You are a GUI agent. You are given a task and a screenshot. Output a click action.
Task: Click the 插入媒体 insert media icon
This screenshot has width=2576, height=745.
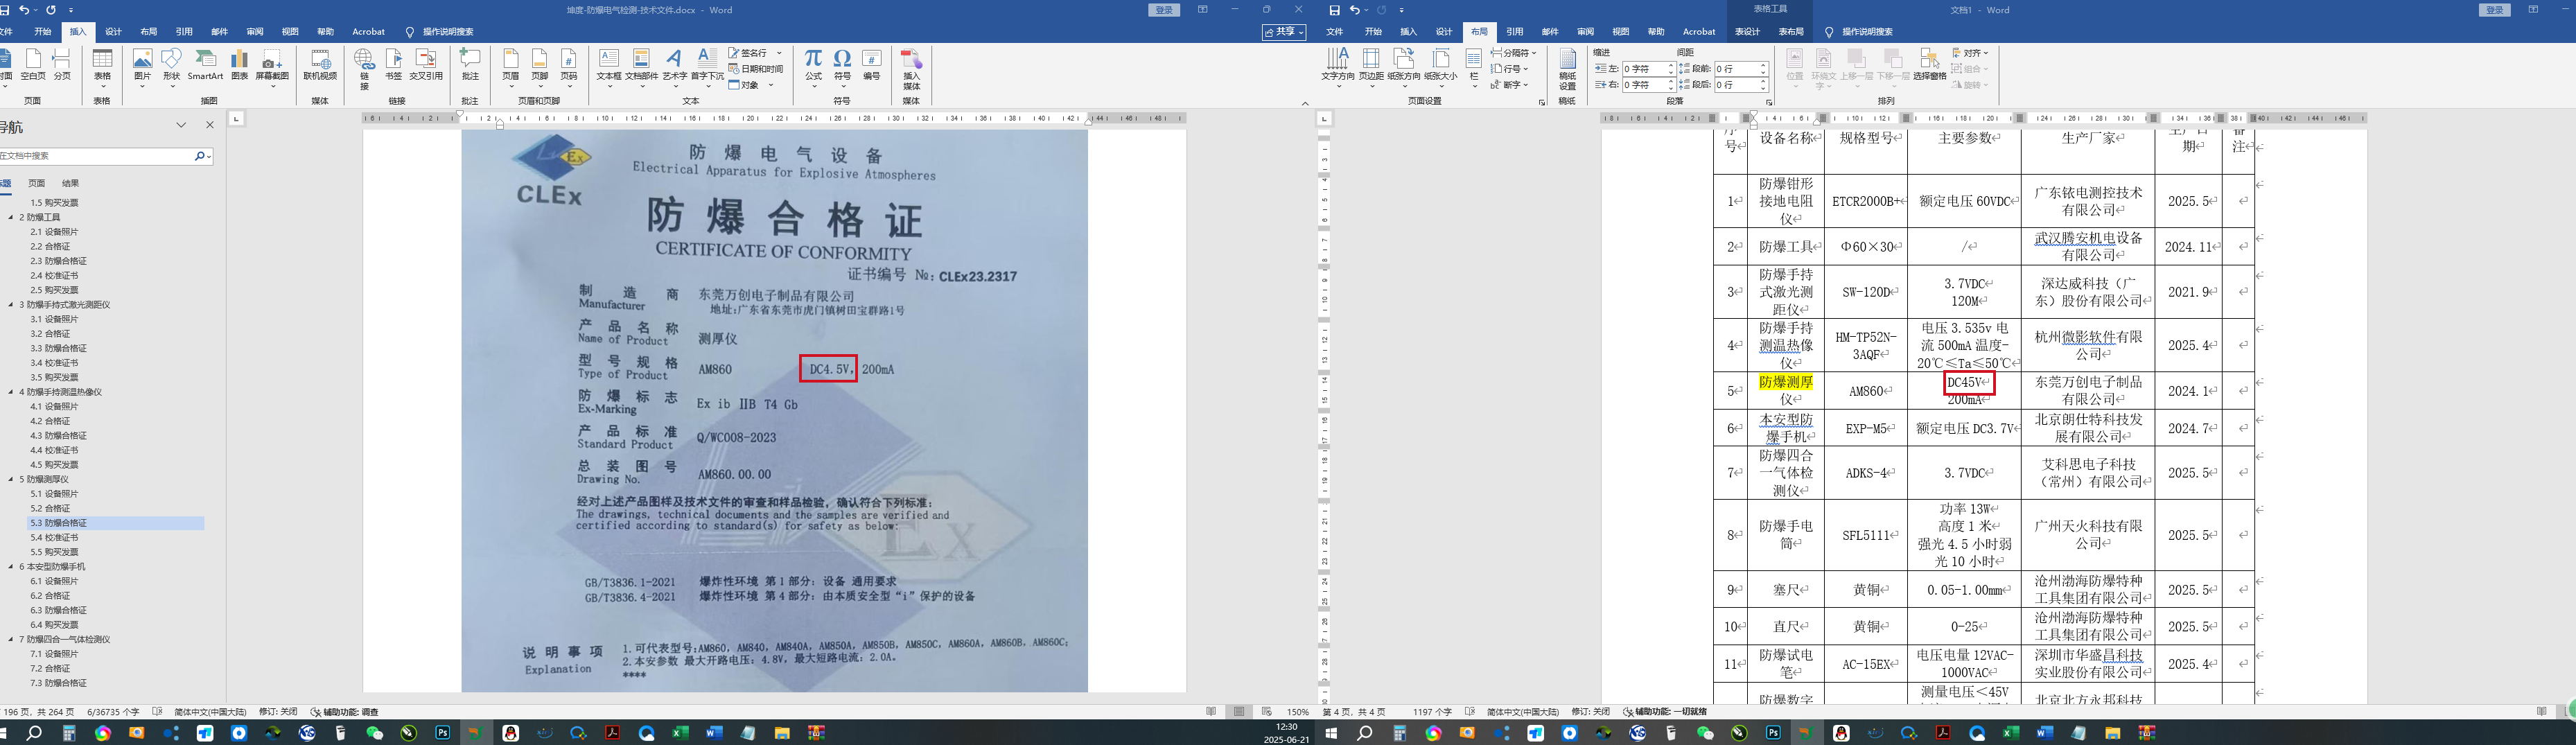(911, 69)
